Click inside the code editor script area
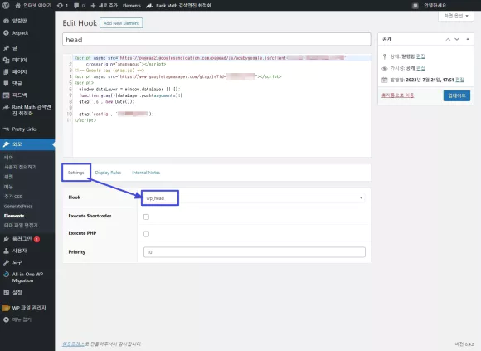481x351 pixels. pyautogui.click(x=216, y=105)
